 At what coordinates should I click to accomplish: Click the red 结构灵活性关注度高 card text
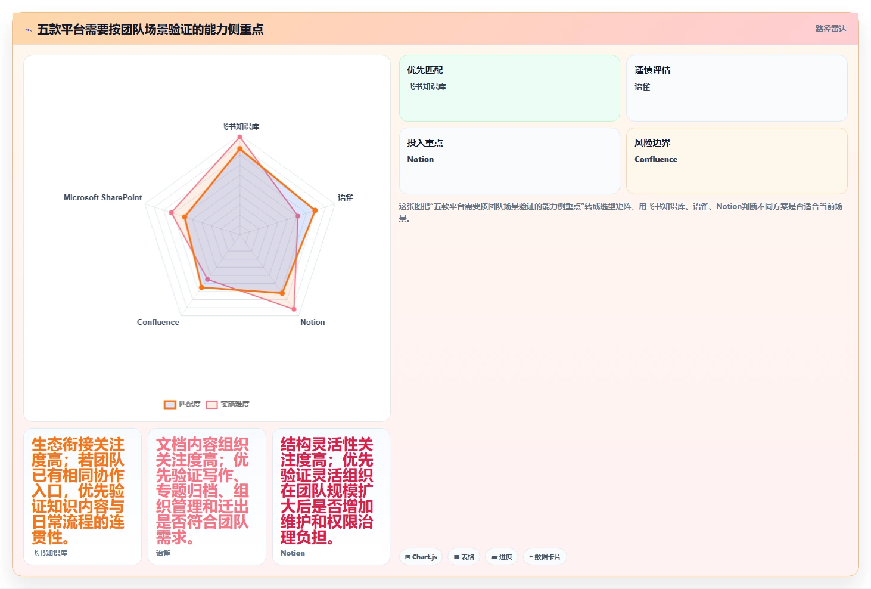coord(327,491)
